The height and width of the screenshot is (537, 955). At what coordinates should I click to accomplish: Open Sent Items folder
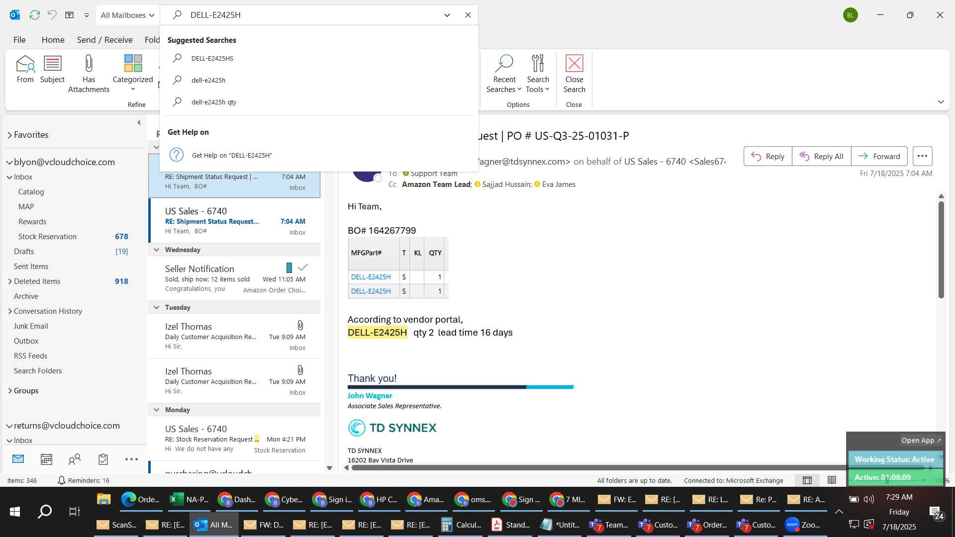point(31,267)
